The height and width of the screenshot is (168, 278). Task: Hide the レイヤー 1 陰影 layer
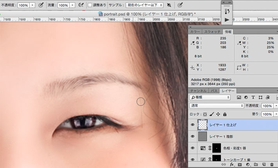click(192, 136)
